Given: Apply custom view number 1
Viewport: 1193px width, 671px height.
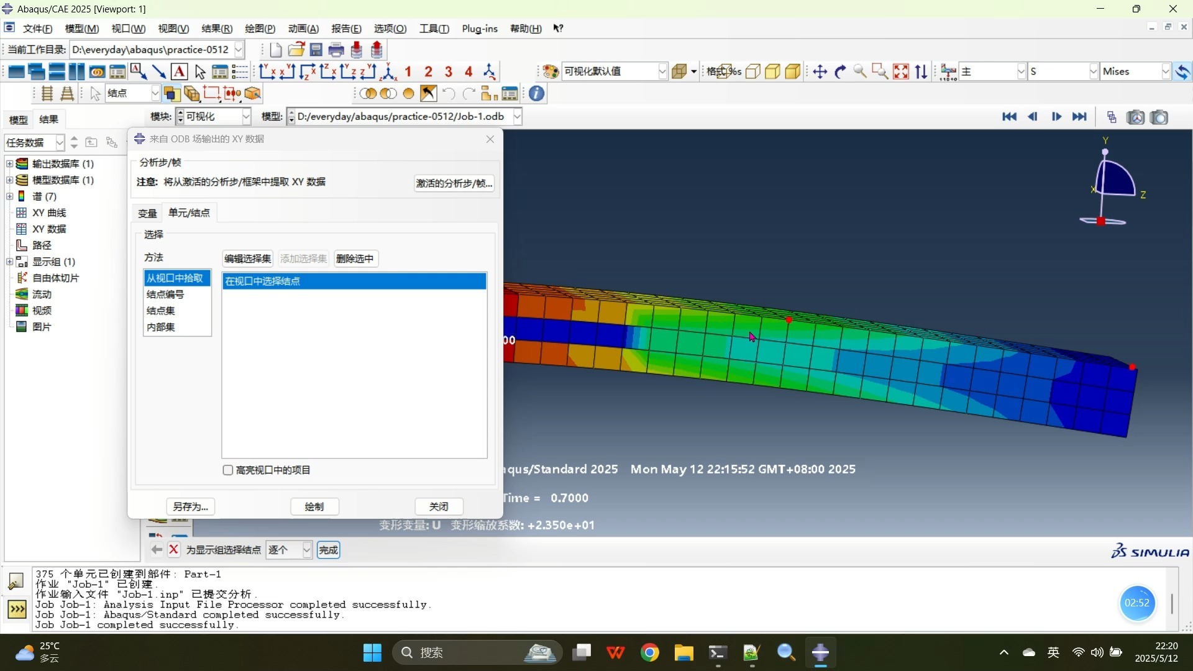Looking at the screenshot, I should pos(408,72).
